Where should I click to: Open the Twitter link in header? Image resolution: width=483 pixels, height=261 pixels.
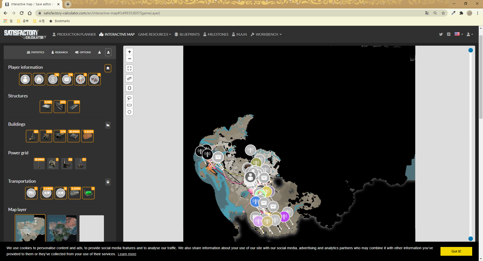click(x=441, y=34)
